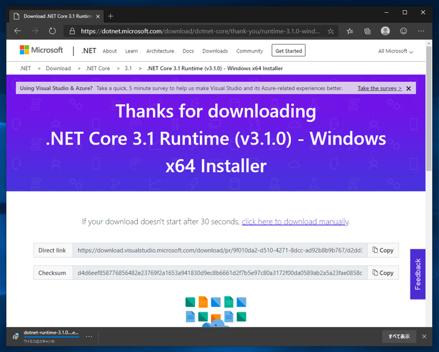The image size is (439, 352).
Task: Copy the Checksum value
Action: click(x=383, y=273)
